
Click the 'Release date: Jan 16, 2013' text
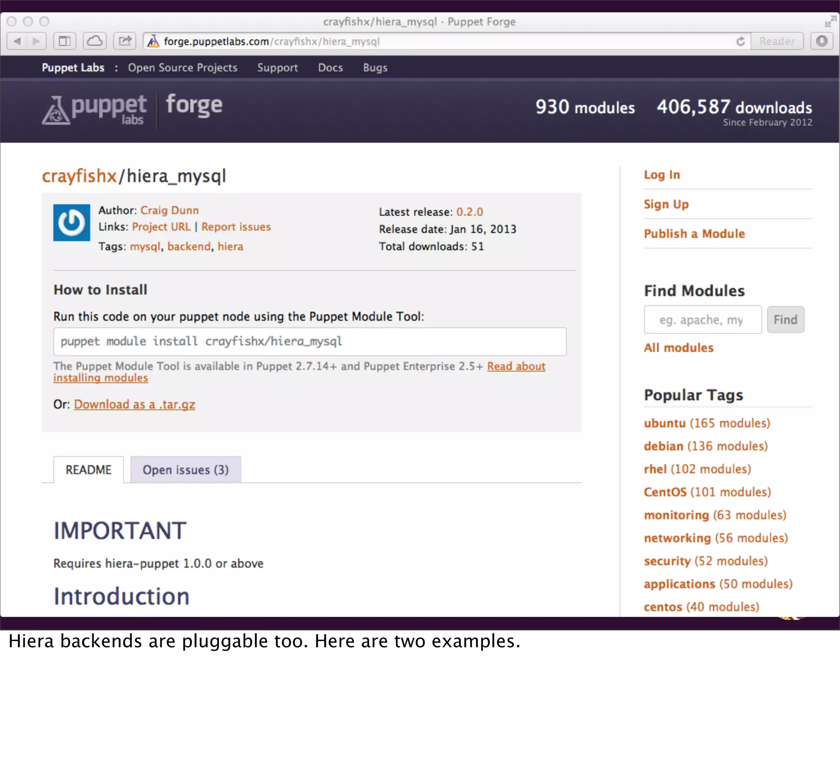(447, 229)
